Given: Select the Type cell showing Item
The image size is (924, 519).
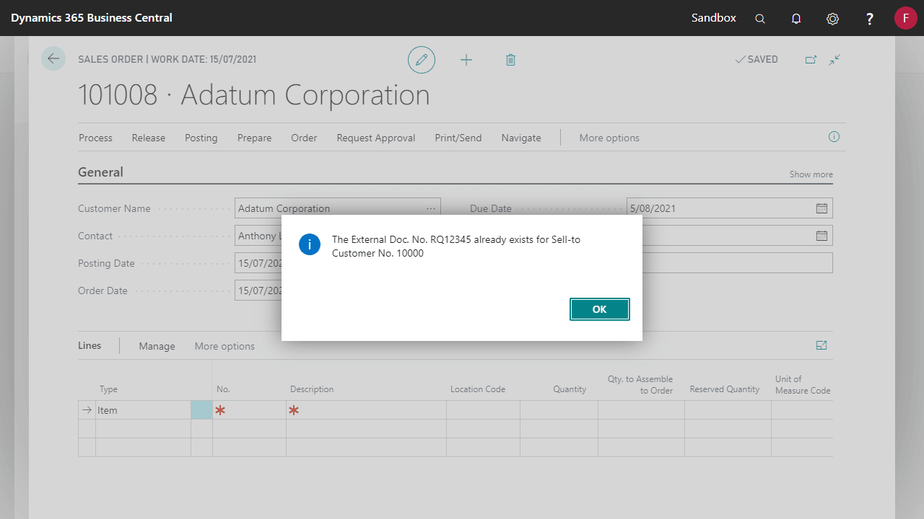Looking at the screenshot, I should pyautogui.click(x=143, y=410).
